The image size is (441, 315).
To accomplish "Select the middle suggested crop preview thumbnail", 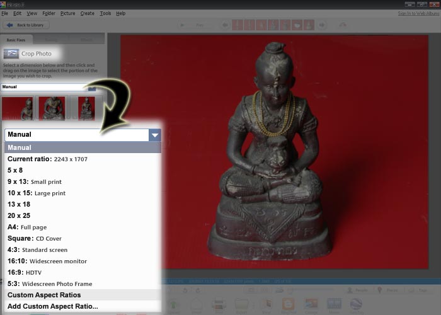I will (52, 108).
